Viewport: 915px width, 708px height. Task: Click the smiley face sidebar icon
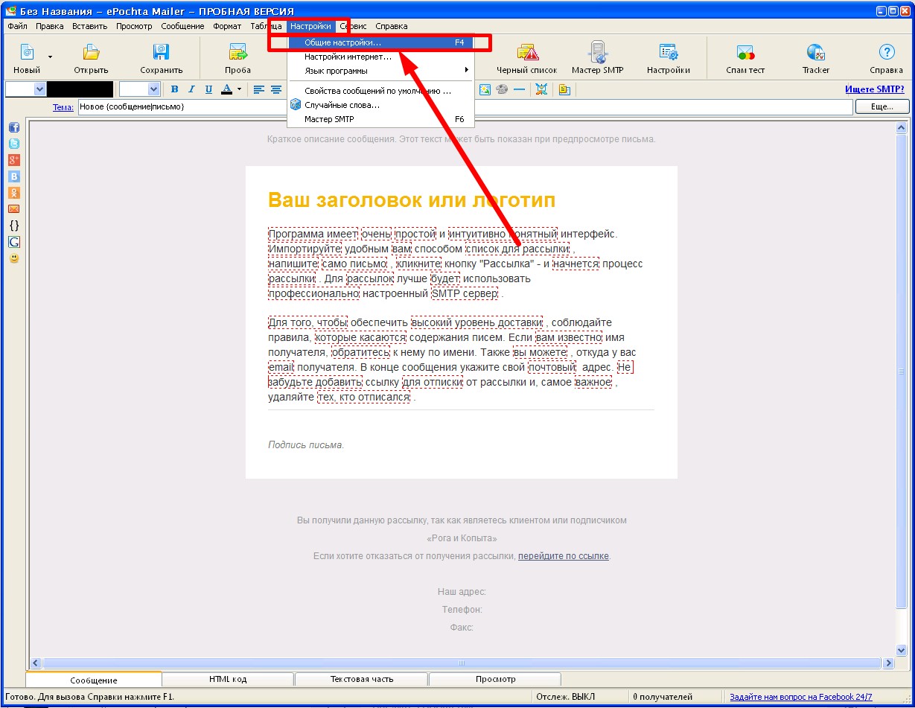click(13, 258)
